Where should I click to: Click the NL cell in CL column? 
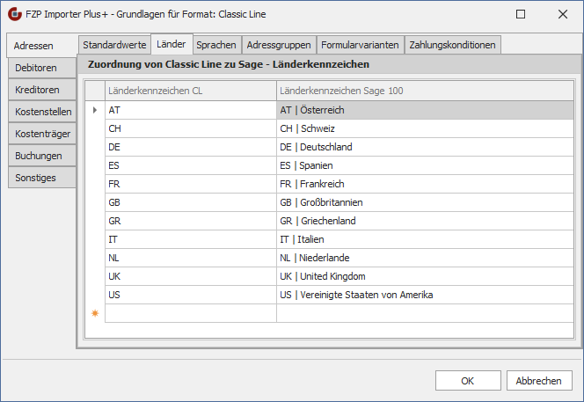tap(191, 258)
